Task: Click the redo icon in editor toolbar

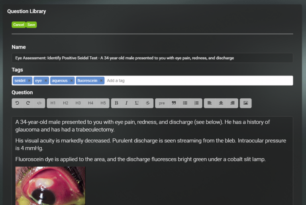Action: tap(28, 103)
